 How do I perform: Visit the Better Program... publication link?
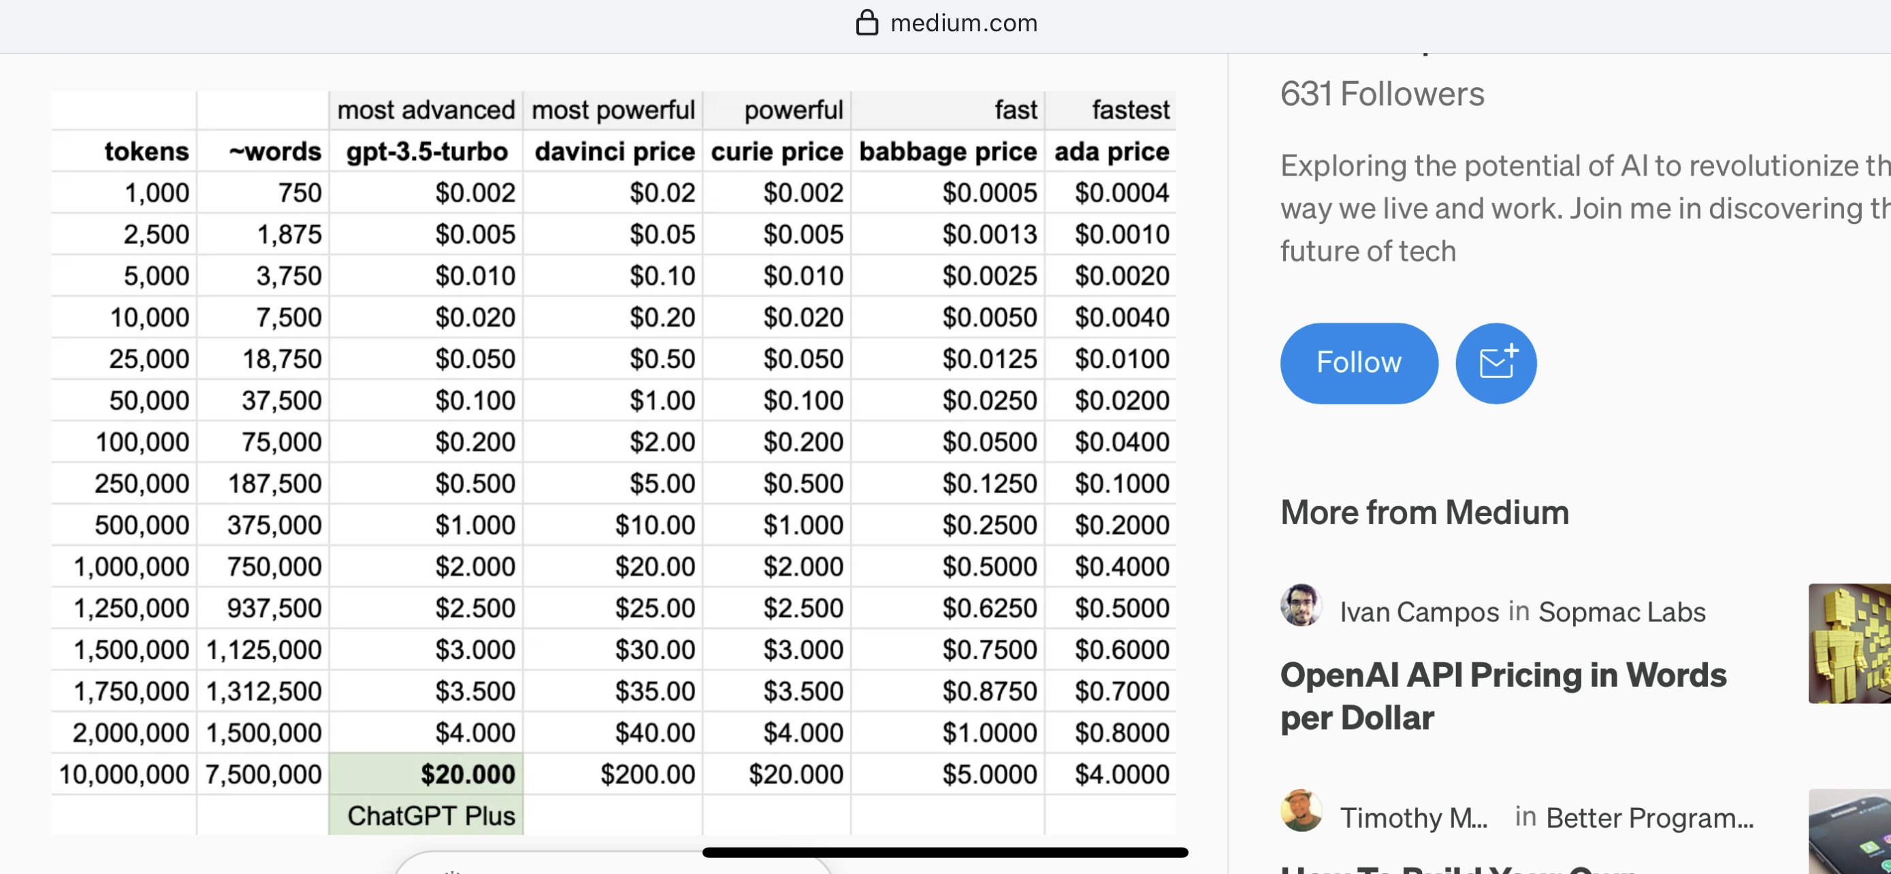click(x=1649, y=817)
